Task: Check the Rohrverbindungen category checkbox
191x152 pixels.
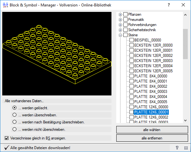Action: coord(126,25)
